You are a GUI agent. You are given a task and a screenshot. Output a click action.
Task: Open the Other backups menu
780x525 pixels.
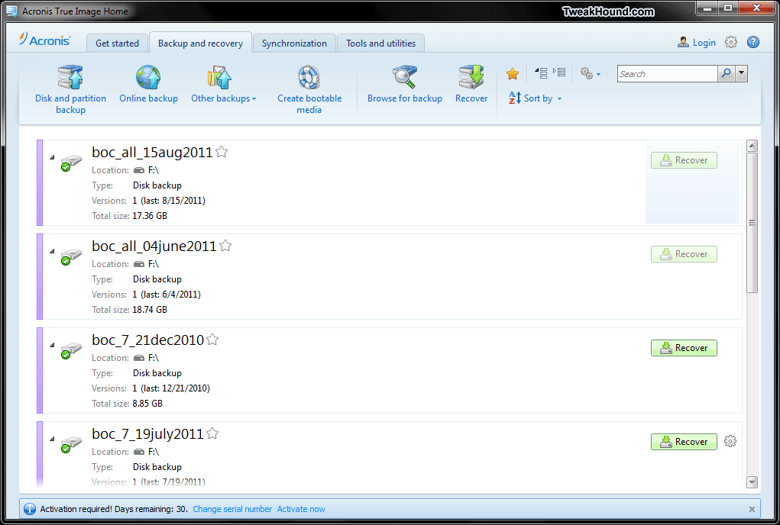223,85
